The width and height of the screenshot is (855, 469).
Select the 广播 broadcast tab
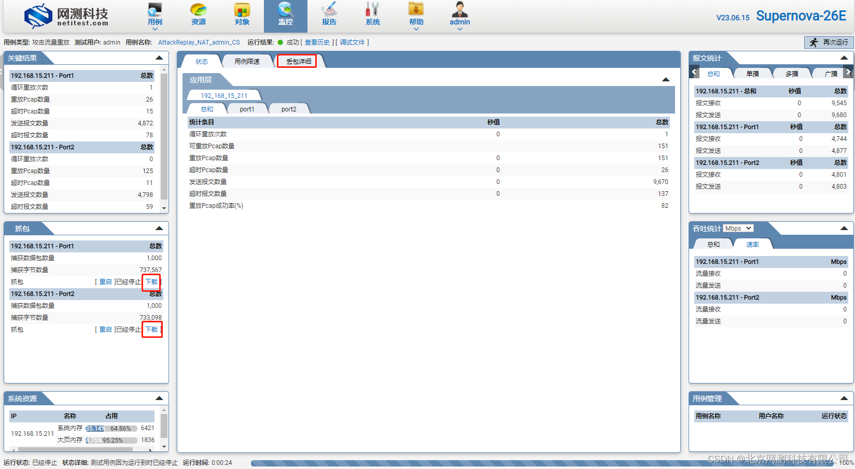point(831,74)
